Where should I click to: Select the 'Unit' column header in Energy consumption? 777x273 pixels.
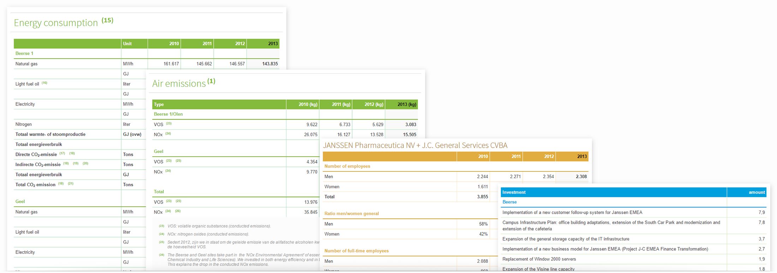pyautogui.click(x=127, y=44)
